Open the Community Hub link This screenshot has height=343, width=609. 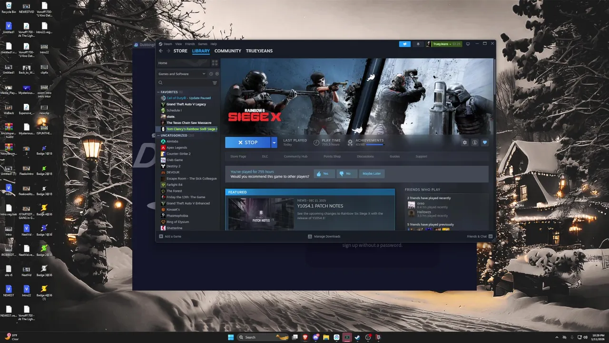click(295, 156)
